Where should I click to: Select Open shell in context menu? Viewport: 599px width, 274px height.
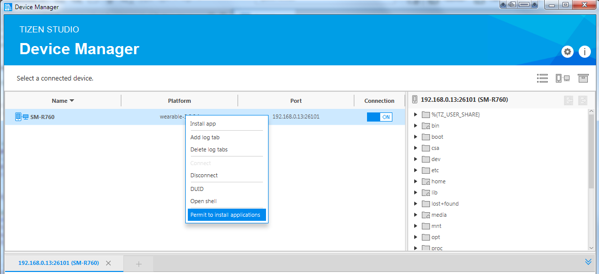tap(204, 201)
